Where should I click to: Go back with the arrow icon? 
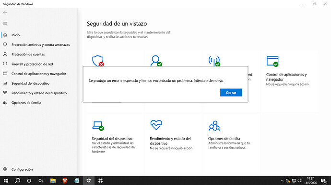click(x=5, y=13)
